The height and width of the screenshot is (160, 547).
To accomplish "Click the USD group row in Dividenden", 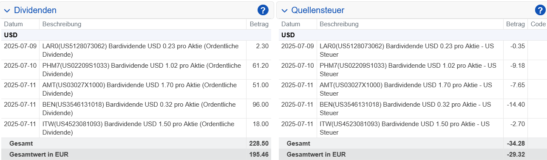I will click(x=136, y=35).
